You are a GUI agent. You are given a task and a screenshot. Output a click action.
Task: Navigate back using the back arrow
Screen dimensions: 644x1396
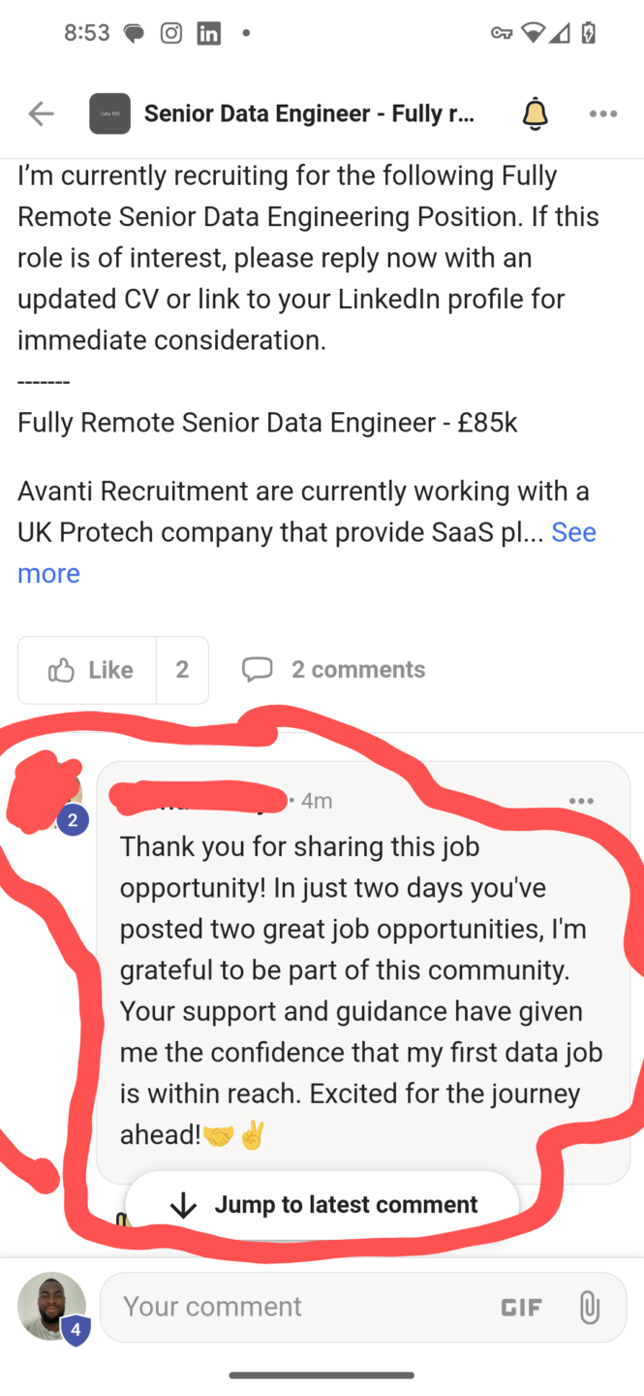click(41, 112)
